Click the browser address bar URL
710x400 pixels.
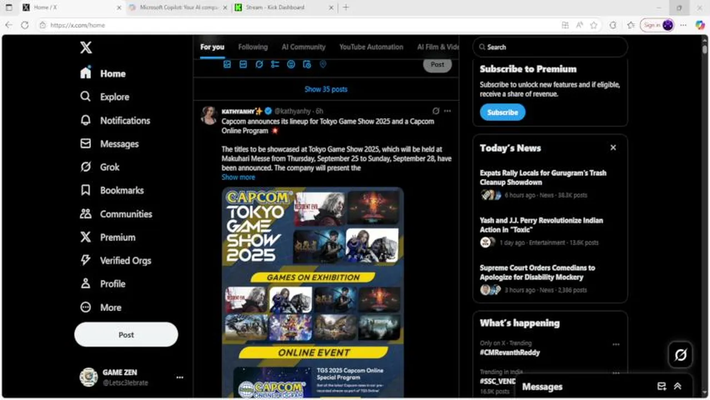(x=77, y=25)
